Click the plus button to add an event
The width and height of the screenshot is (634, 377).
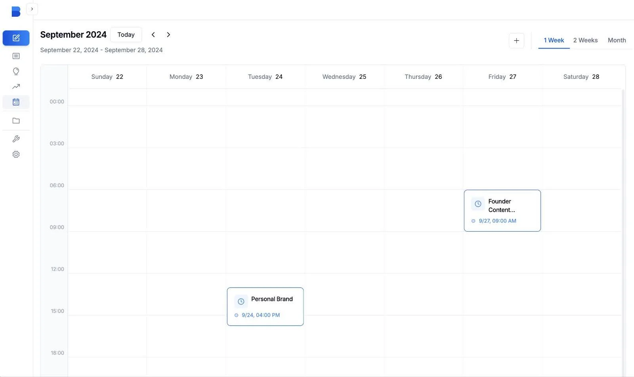(x=516, y=40)
